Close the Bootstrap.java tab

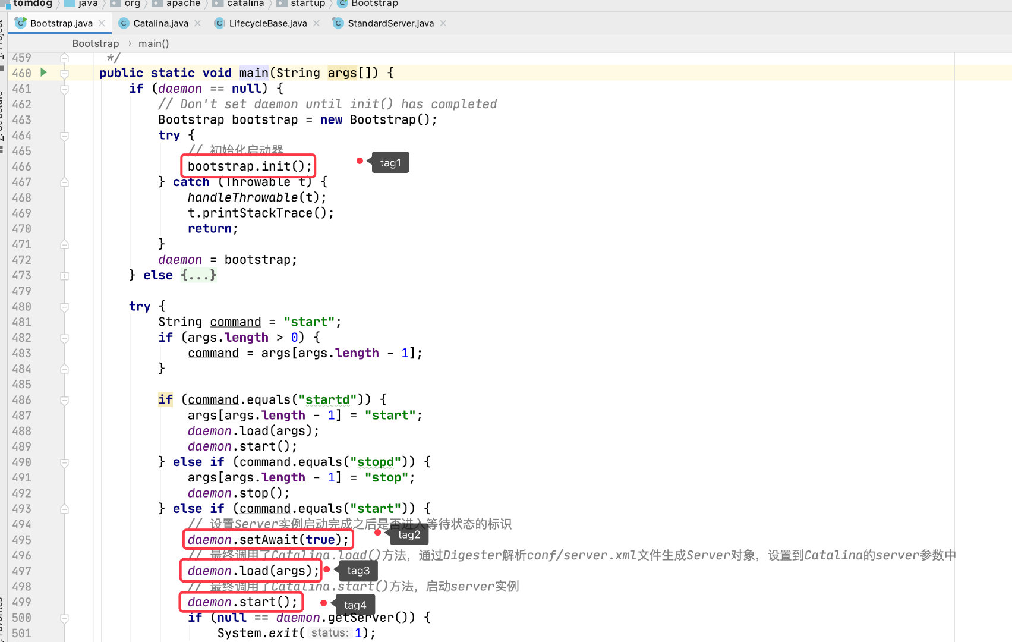tap(102, 23)
